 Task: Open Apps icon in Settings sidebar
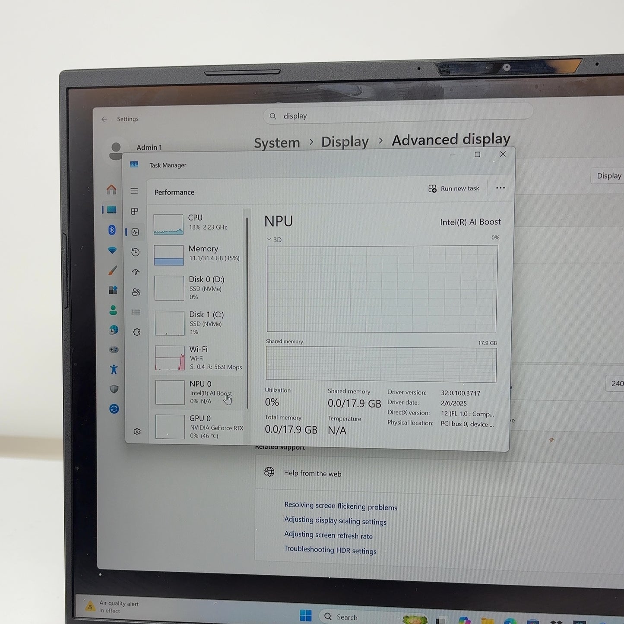click(113, 290)
